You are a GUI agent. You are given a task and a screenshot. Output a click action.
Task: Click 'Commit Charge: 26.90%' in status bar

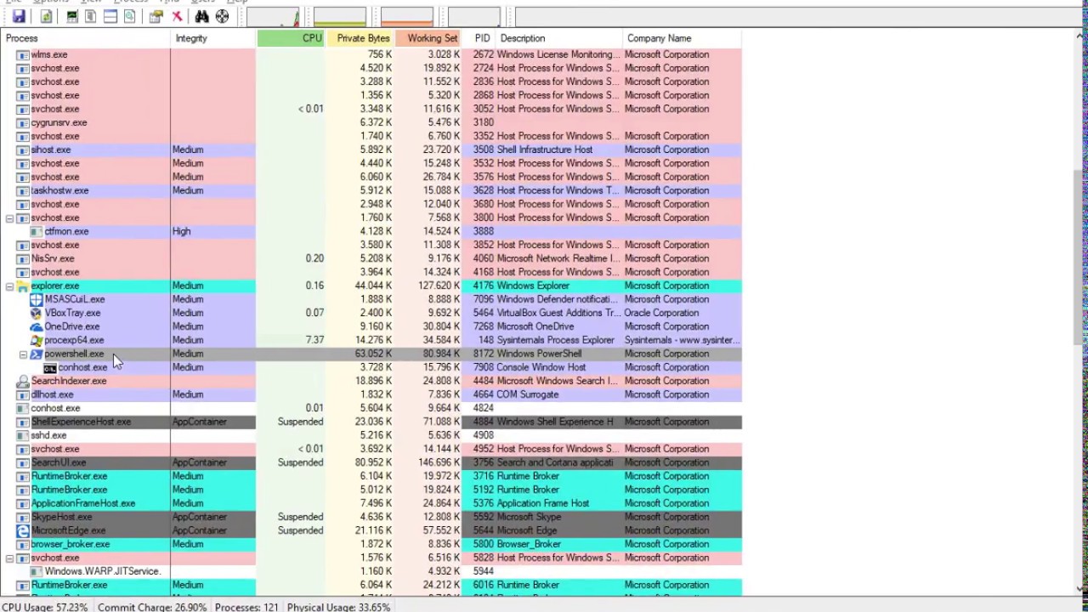click(x=151, y=607)
